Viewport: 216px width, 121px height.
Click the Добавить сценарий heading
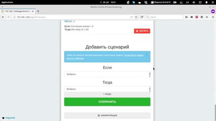[x=107, y=47]
